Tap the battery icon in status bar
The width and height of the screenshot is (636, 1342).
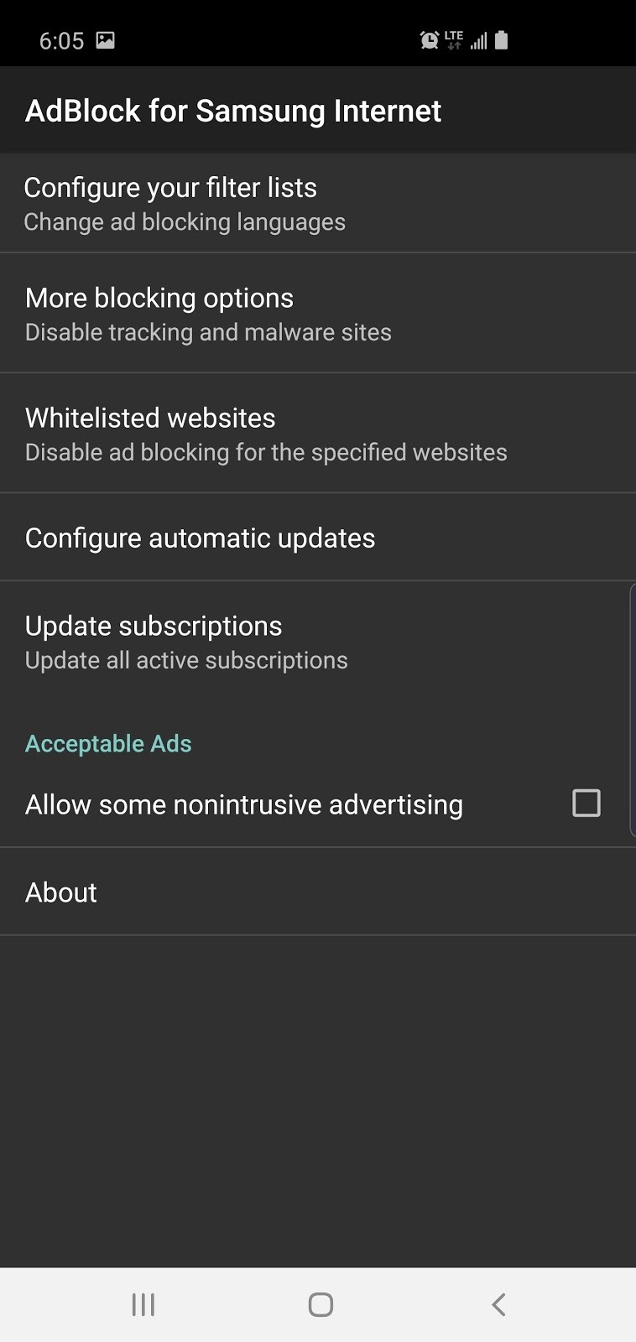coord(502,40)
